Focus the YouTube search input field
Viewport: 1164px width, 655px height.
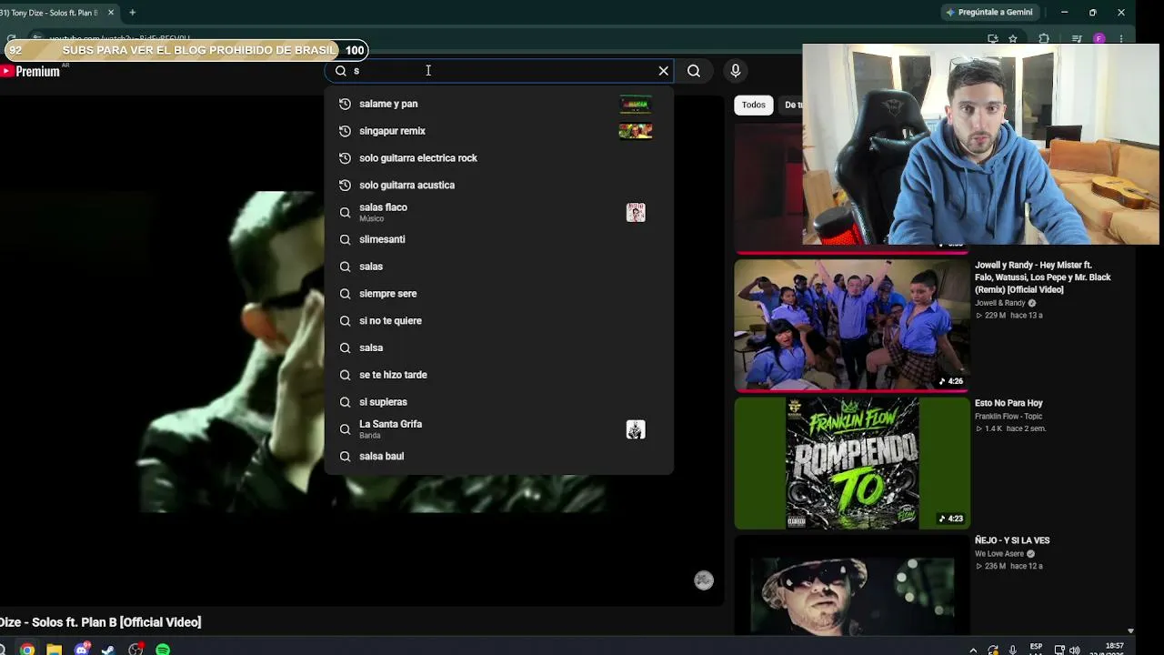500,71
